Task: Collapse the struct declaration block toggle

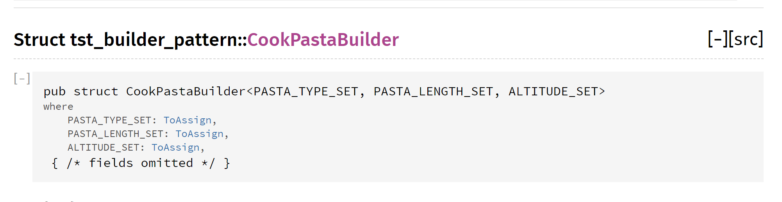Action: pyautogui.click(x=22, y=79)
